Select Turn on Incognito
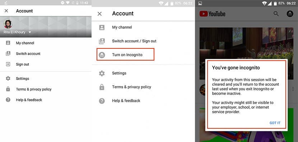The width and height of the screenshot is (298, 142). coord(127,55)
